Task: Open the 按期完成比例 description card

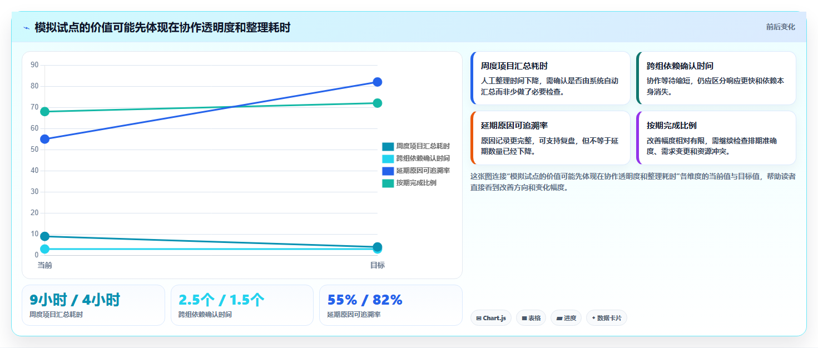Action: (x=716, y=138)
